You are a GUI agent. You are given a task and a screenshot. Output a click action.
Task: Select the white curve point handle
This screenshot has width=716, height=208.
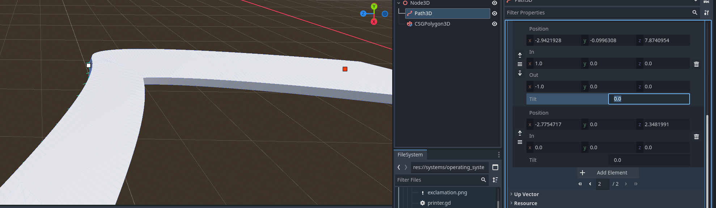(89, 66)
